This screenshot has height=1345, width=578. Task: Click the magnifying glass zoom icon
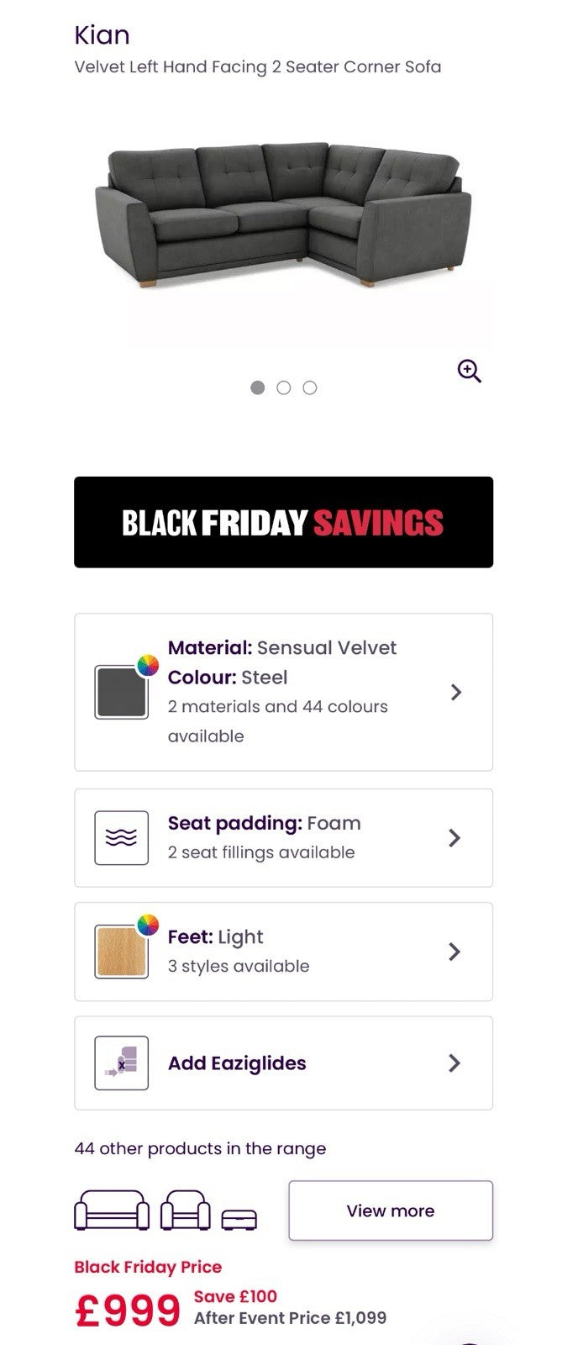(x=469, y=371)
